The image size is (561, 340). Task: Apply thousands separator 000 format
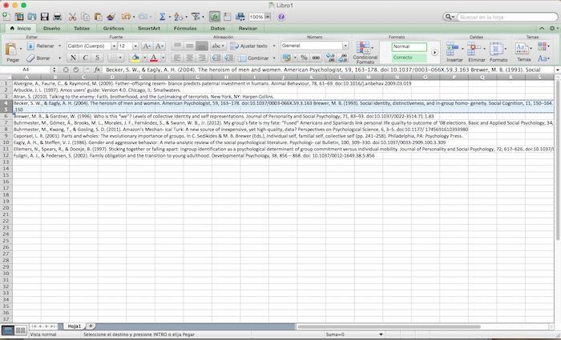(x=316, y=58)
